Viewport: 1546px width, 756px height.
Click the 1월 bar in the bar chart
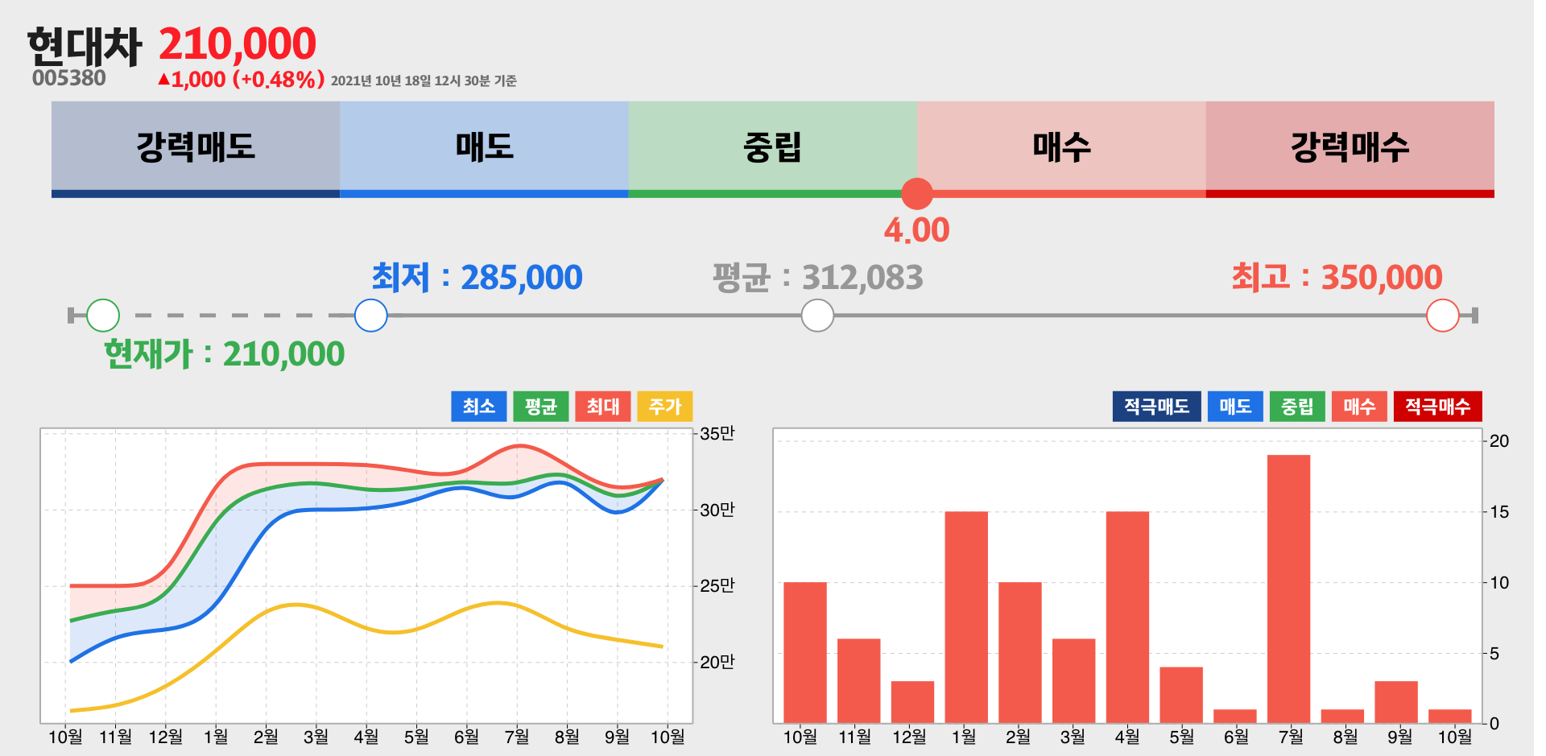[x=966, y=617]
